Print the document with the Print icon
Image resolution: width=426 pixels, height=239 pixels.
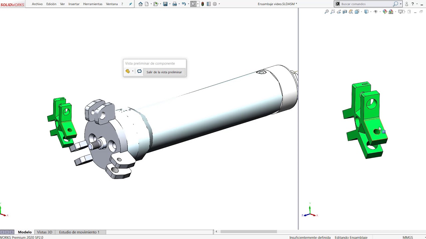pyautogui.click(x=174, y=4)
